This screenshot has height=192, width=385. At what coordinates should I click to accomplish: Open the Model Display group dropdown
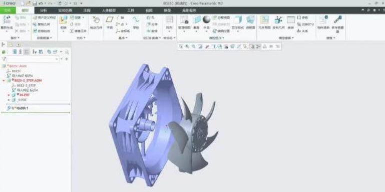(x=216, y=38)
